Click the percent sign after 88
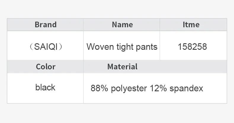Image resolution: width=234 pixels, height=123 pixels. 104,89
